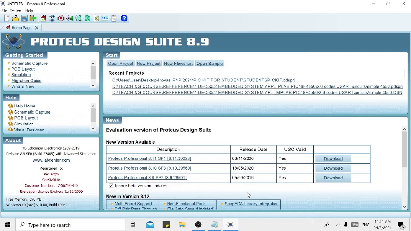Download Proteus 8.11 SP1 release
Viewport: 411px width, 231px height.
point(333,158)
